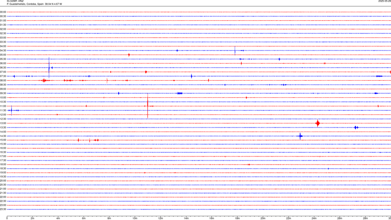
Task: Select the 07:00 trace time label
Action: click(x=3, y=72)
